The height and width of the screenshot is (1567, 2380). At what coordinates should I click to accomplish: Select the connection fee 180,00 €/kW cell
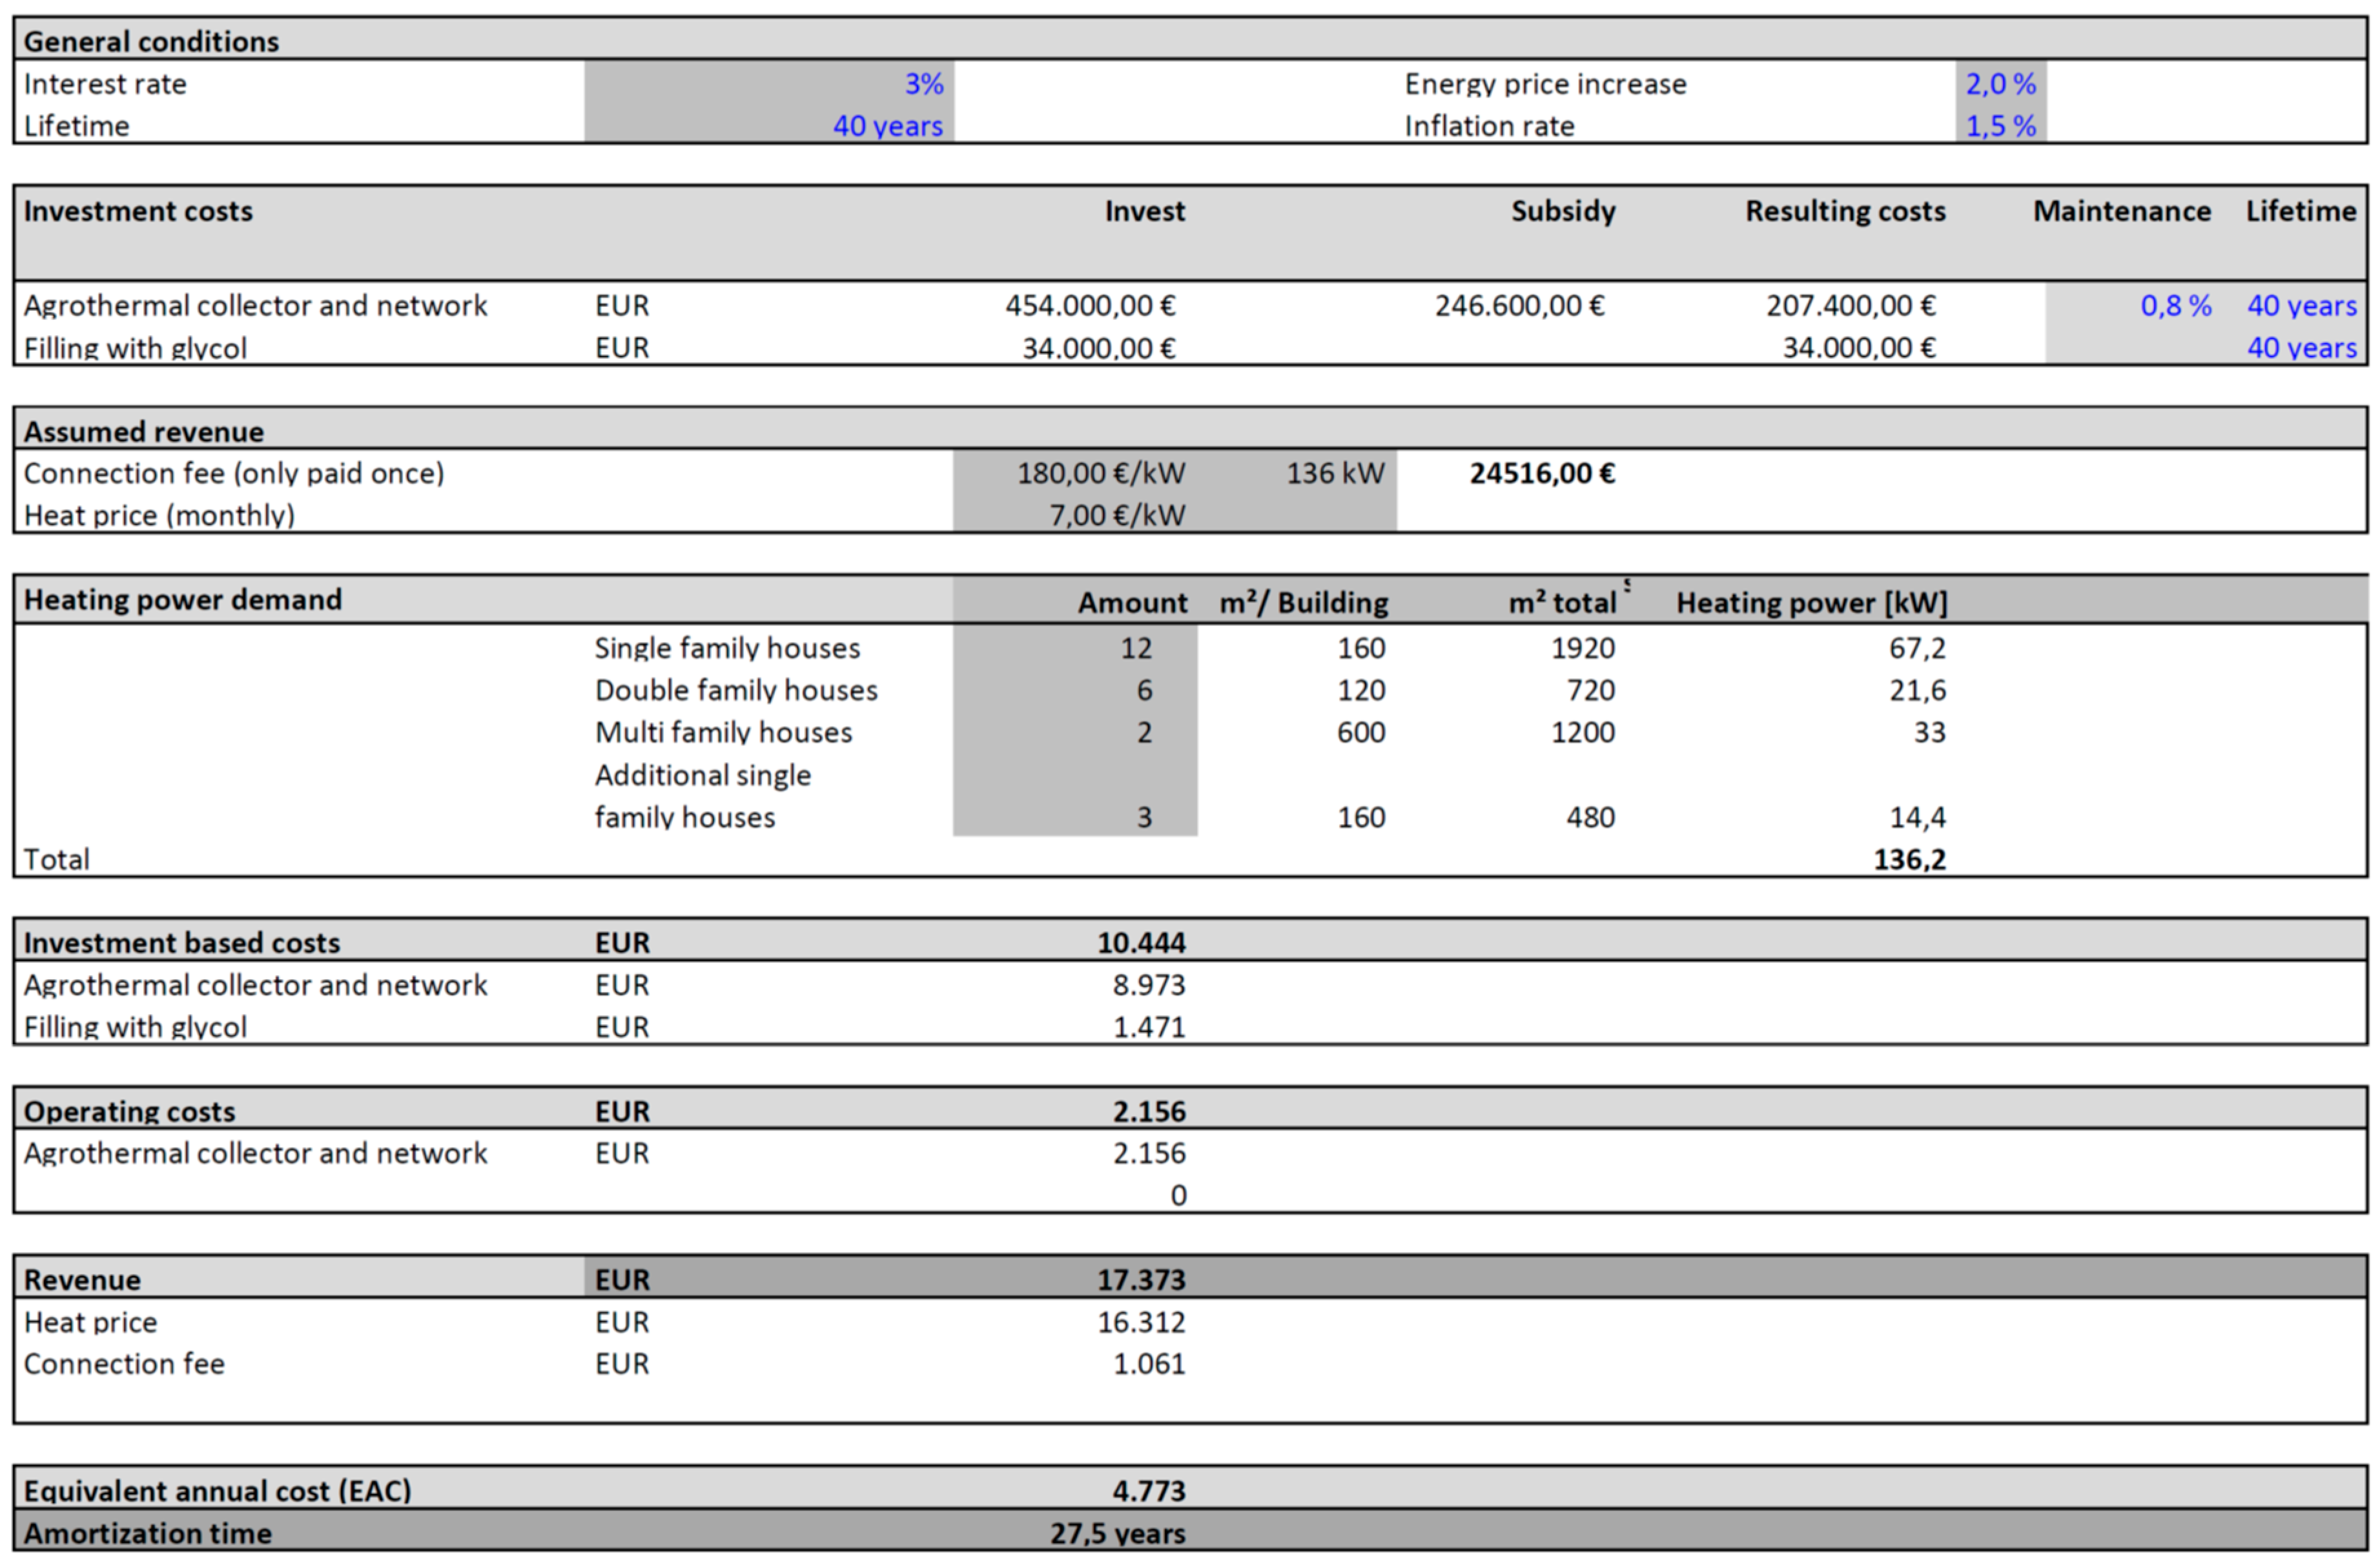point(1100,473)
